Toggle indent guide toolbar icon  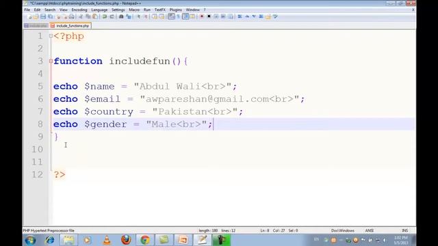(x=185, y=16)
